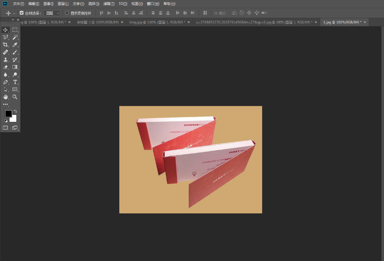The height and width of the screenshot is (261, 384).
Task: Open the 滤镜(T) menu
Action: [109, 3]
